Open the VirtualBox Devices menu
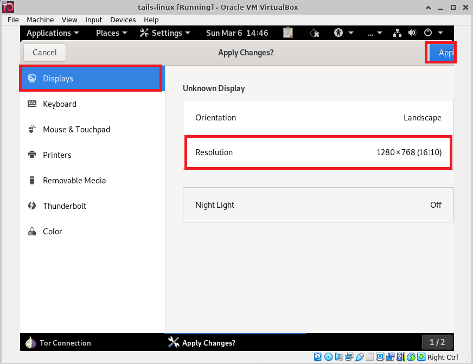Screen dimensions: 473x364 123,20
